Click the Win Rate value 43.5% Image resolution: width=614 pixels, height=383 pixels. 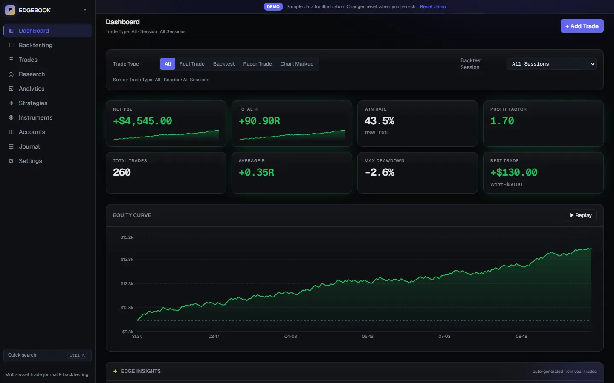coord(379,121)
